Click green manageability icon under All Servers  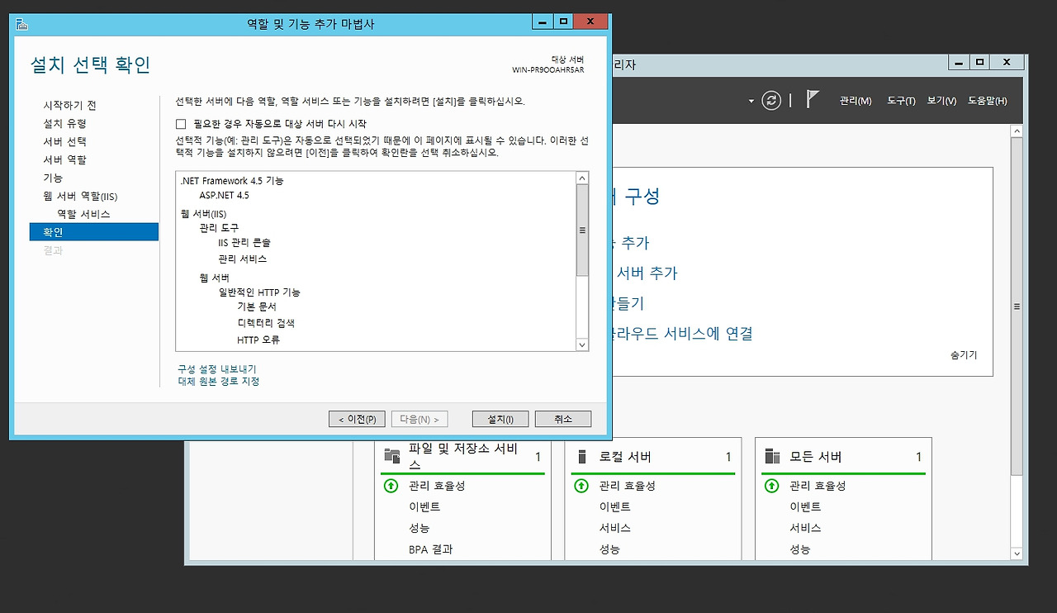coord(772,486)
